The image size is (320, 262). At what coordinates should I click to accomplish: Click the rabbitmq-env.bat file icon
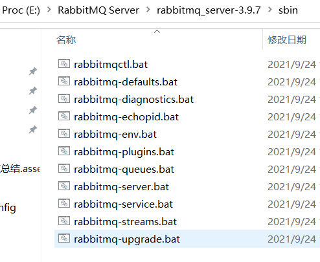[x=64, y=134]
